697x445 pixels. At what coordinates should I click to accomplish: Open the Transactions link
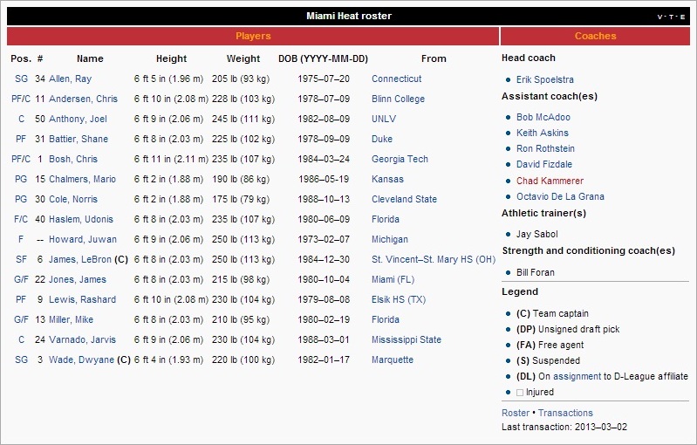pos(565,413)
